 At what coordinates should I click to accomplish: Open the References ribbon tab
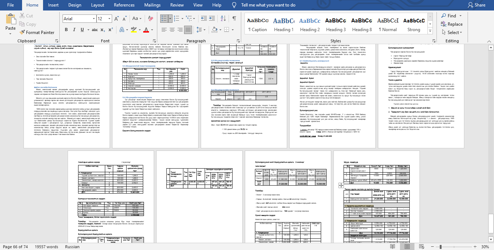pyautogui.click(x=124, y=5)
